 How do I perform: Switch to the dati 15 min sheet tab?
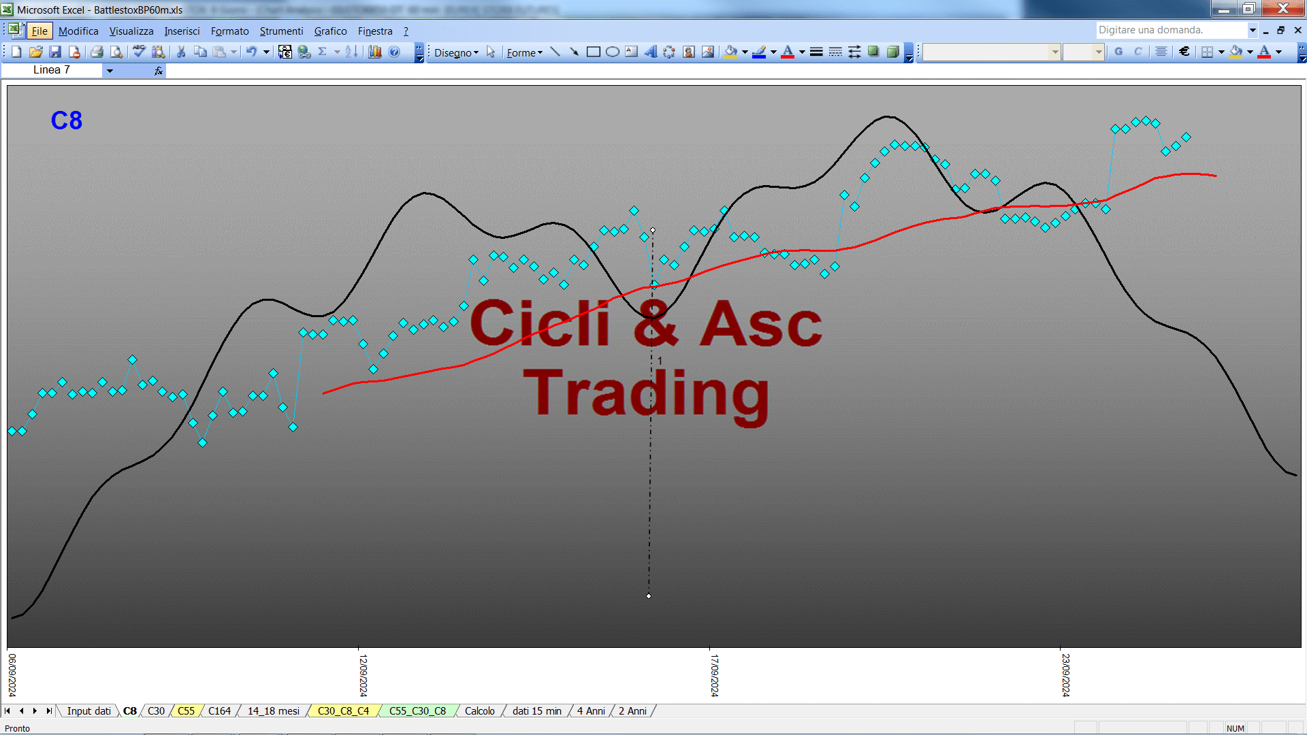pyautogui.click(x=537, y=710)
